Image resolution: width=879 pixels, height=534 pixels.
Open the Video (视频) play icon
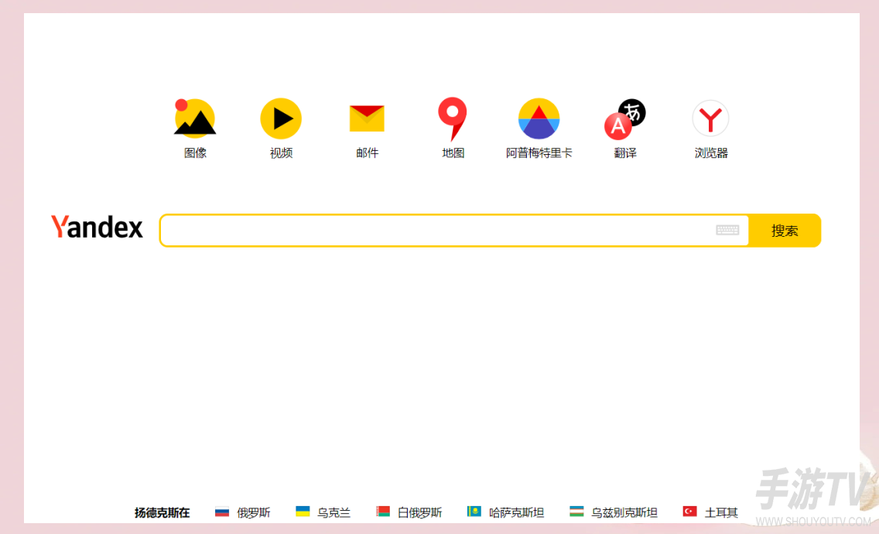point(281,118)
